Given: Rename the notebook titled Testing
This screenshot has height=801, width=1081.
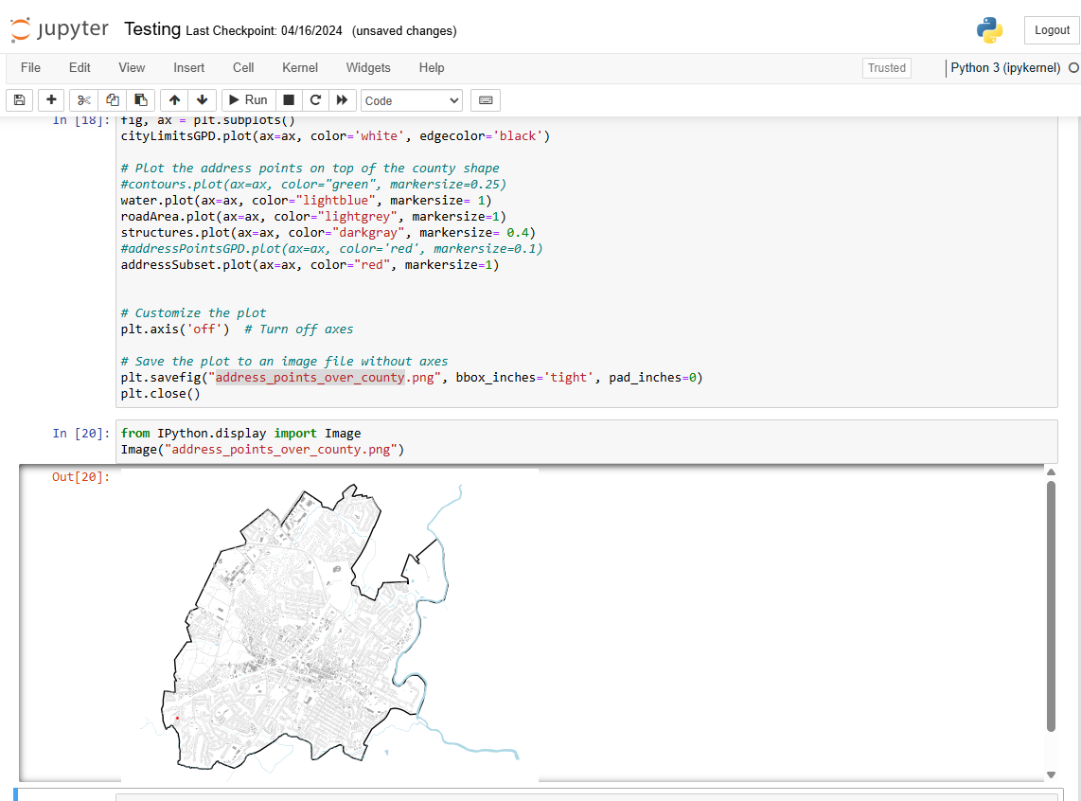Looking at the screenshot, I should (x=152, y=29).
